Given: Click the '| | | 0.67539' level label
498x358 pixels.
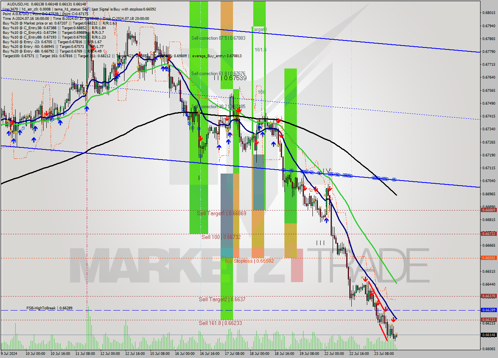Looking at the screenshot, I should click(230, 78).
